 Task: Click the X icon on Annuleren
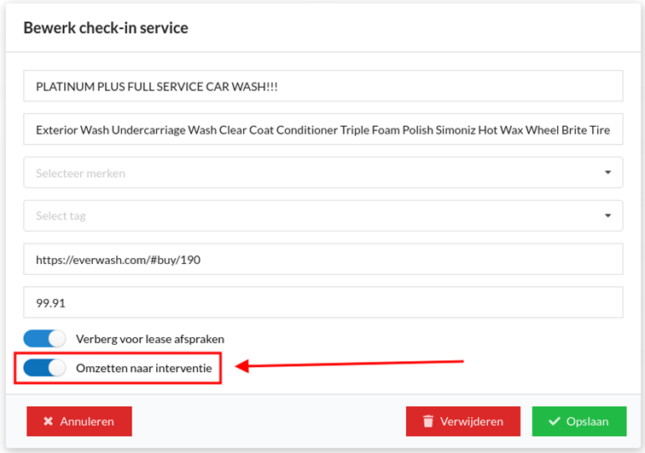pyautogui.click(x=48, y=421)
